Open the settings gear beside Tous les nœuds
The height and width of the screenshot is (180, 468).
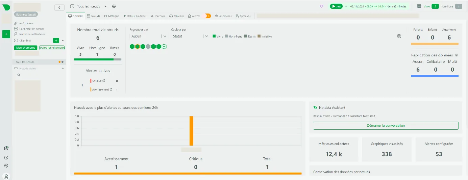pyautogui.click(x=114, y=6)
